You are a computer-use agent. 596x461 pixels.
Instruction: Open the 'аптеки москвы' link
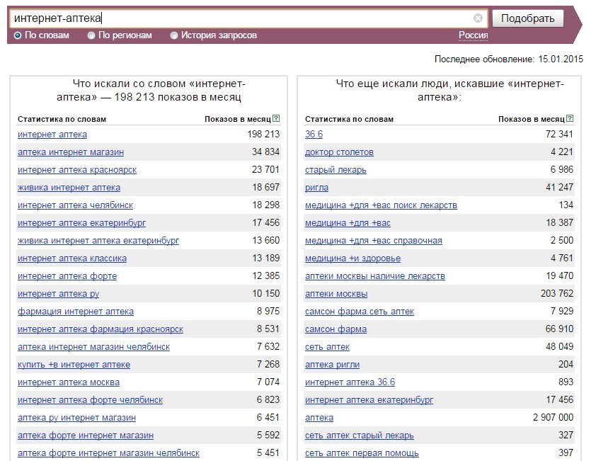(336, 294)
